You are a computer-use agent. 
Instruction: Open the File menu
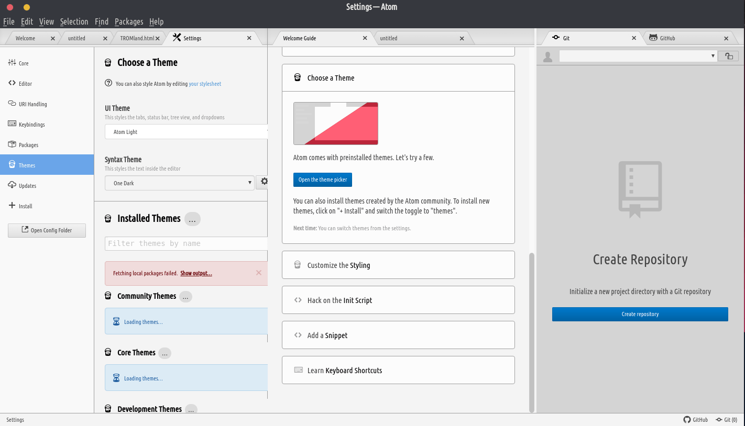coord(9,21)
